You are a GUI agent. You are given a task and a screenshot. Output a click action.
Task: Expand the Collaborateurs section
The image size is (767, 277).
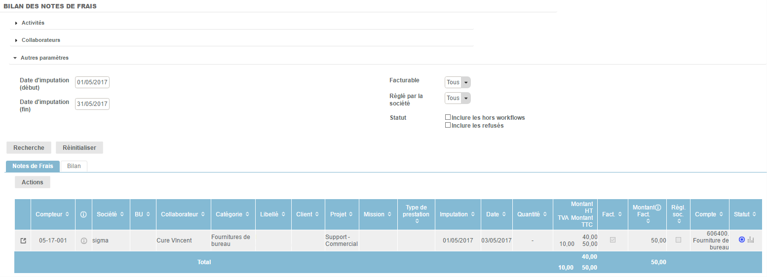(x=40, y=40)
